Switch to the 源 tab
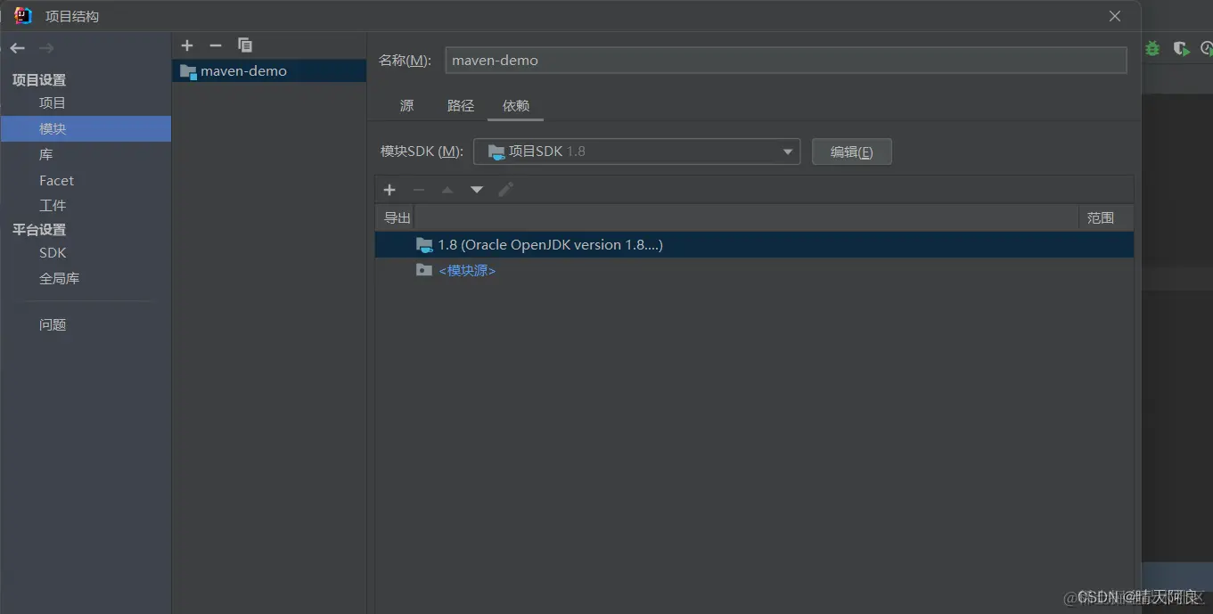Viewport: 1213px width, 614px height. coord(407,105)
